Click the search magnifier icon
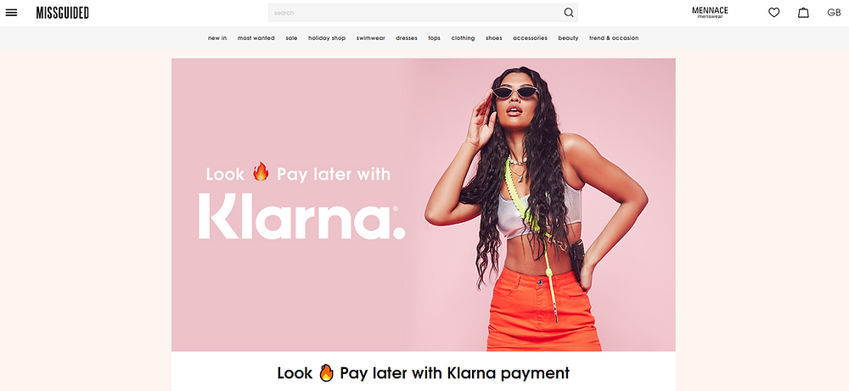Screen dimensions: 849x391 tap(569, 13)
